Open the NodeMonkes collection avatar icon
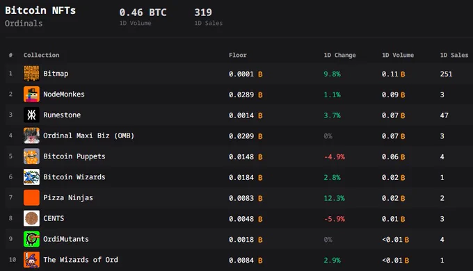The width and height of the screenshot is (473, 271). click(x=31, y=95)
